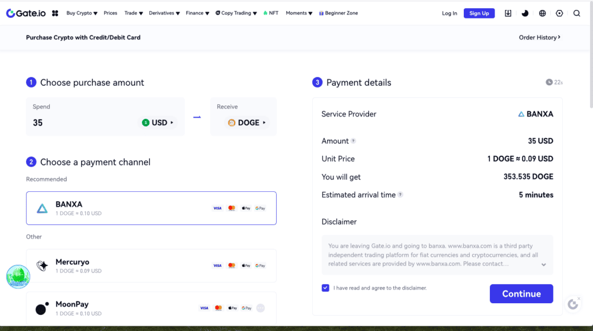Open the Order History link

(x=539, y=38)
